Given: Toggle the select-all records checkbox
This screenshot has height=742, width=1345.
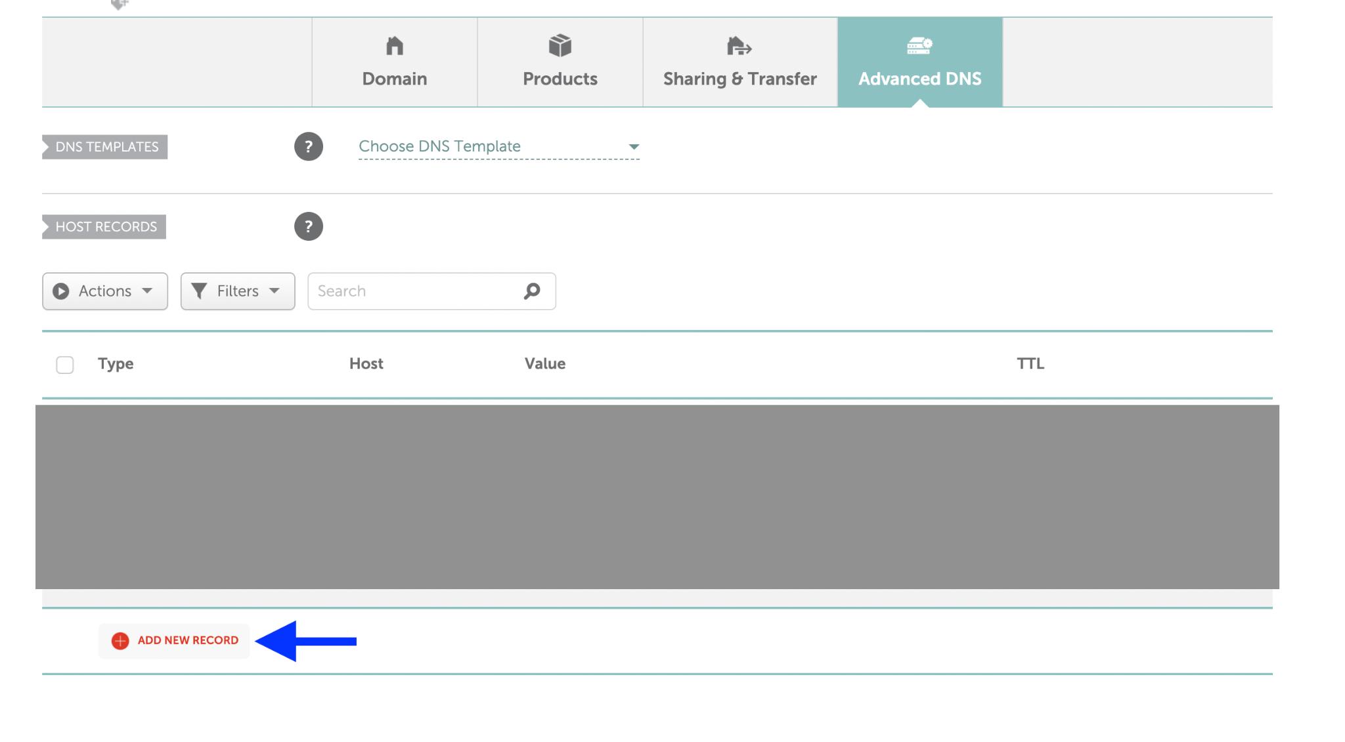Looking at the screenshot, I should pos(65,365).
